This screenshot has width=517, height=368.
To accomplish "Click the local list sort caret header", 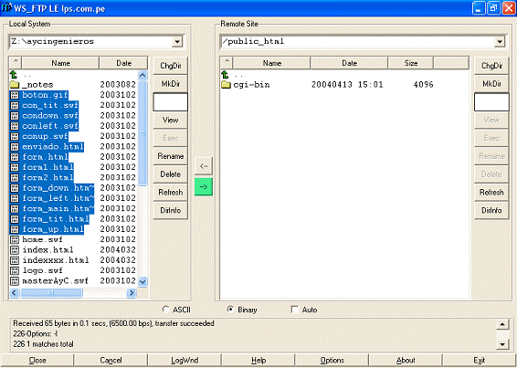I will [x=16, y=63].
